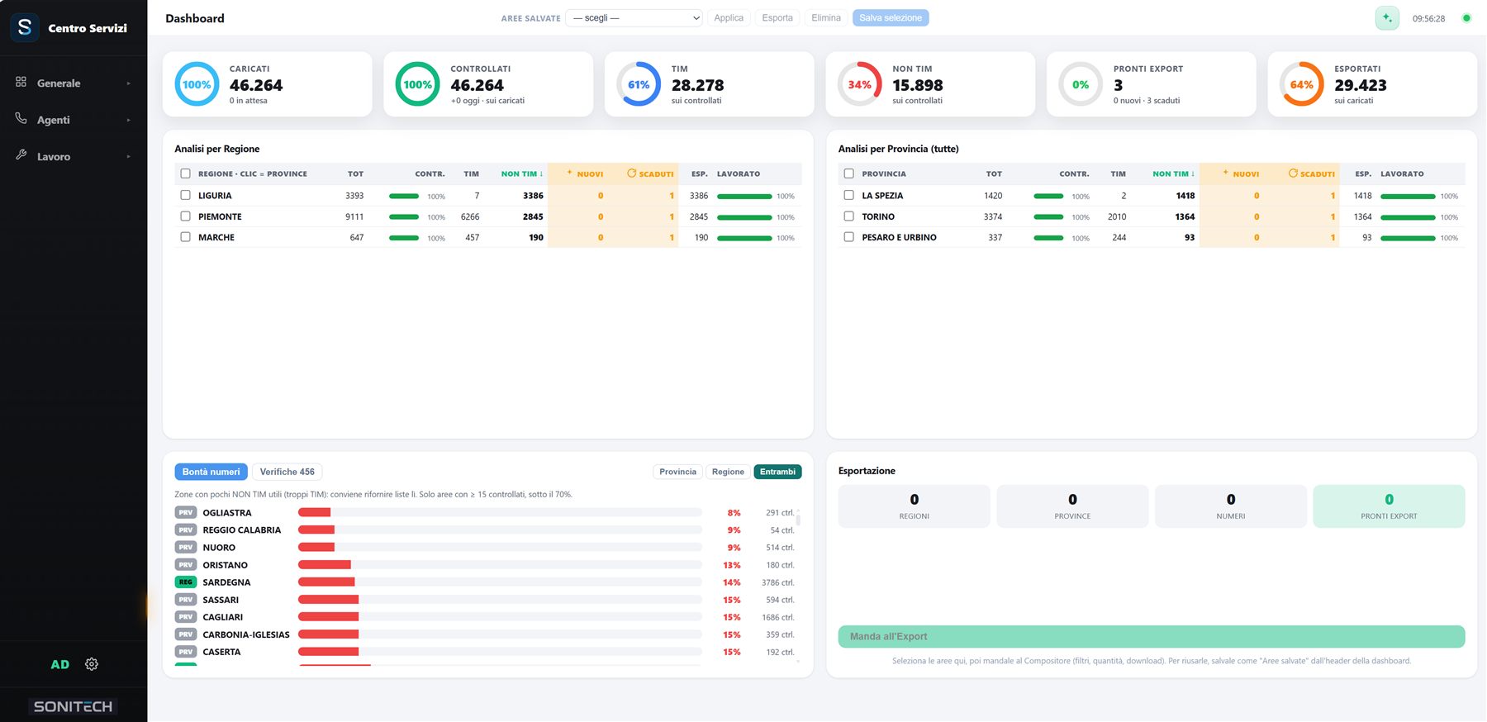Expand the Generale sidebar menu arrow
Image resolution: width=1487 pixels, height=722 pixels.
click(129, 83)
